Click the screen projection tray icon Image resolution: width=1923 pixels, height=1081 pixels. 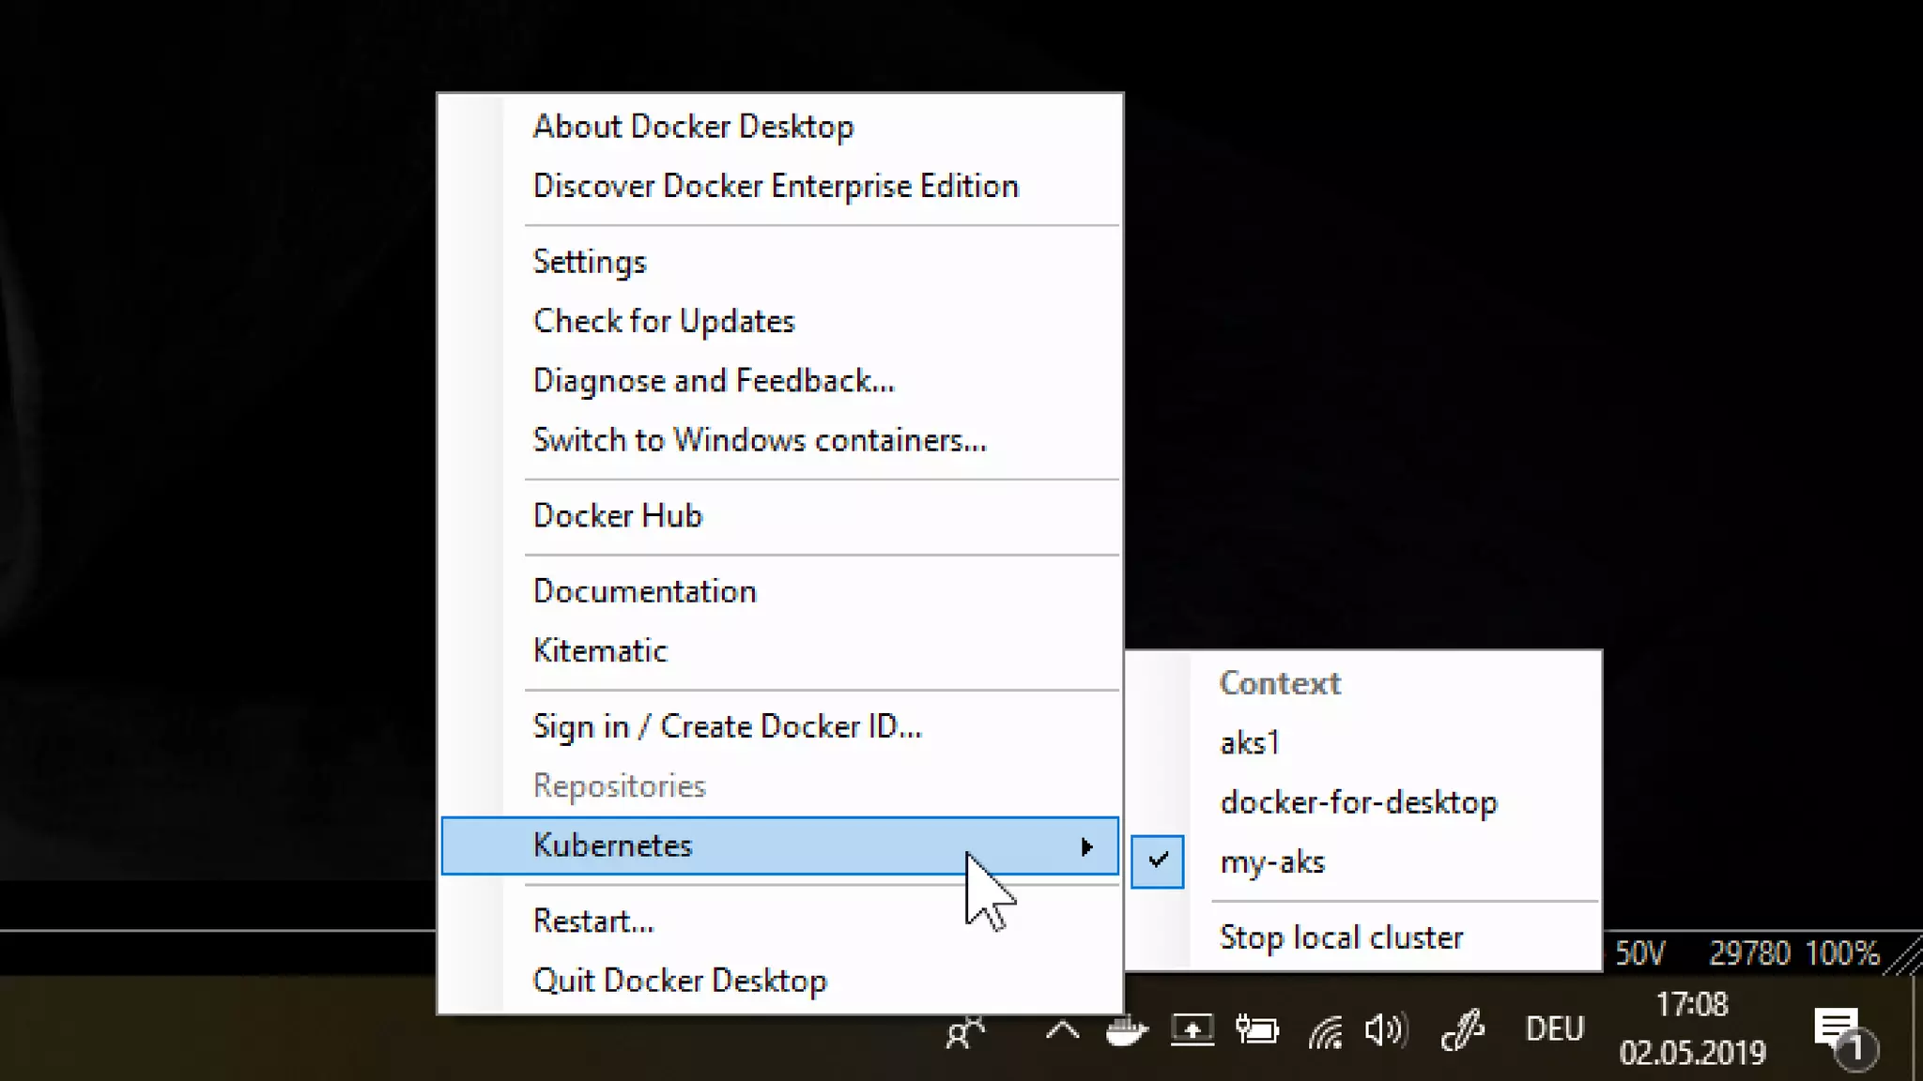click(1192, 1031)
